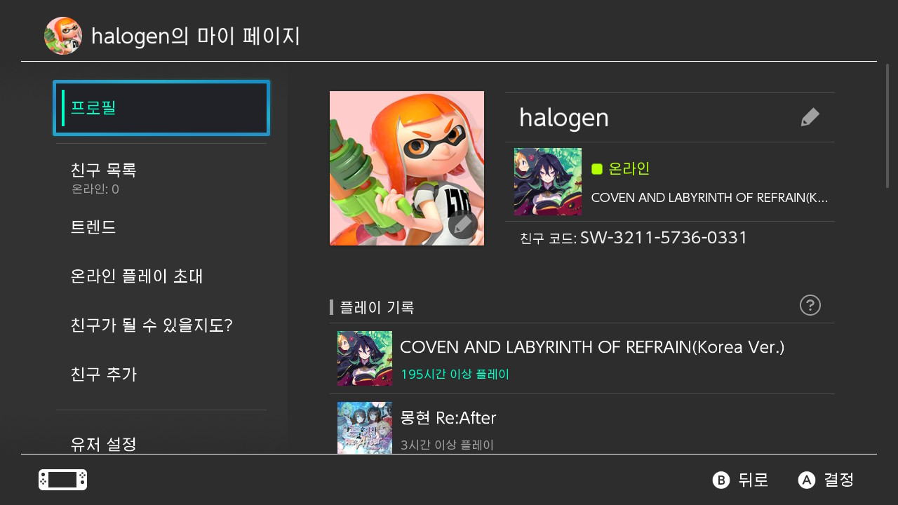The image size is (898, 505).
Task: Click the Coven and Labyrinth play record entry
Action: (x=582, y=358)
